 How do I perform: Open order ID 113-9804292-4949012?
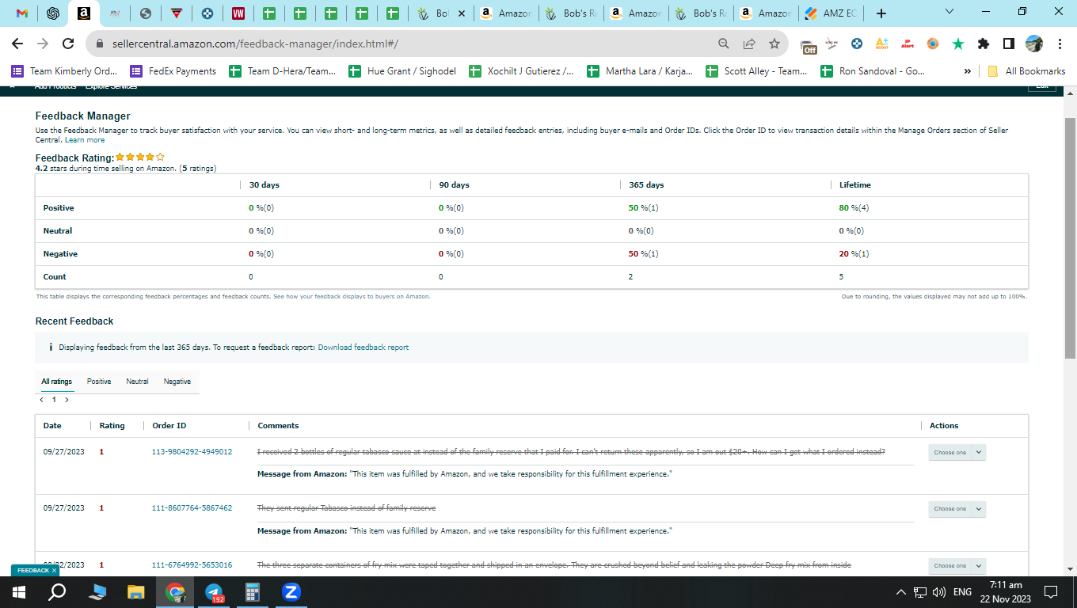pos(192,452)
